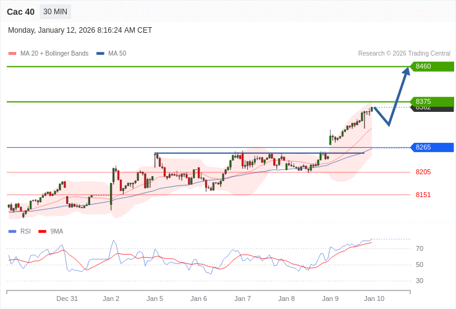
Task: Click the blue 8265 pivot label
Action: 432,147
